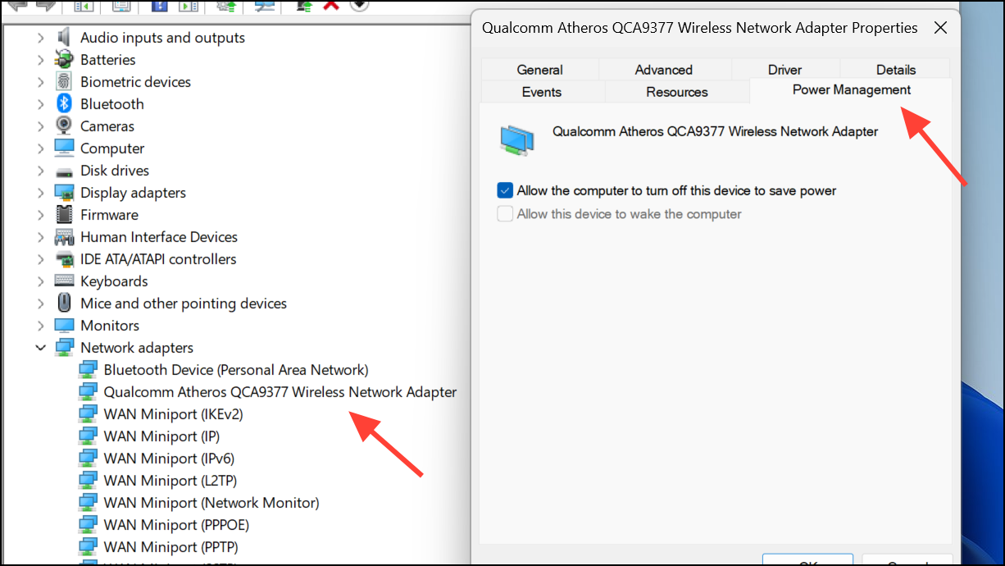Click the Computer category monitor icon
1005x566 pixels.
[64, 148]
